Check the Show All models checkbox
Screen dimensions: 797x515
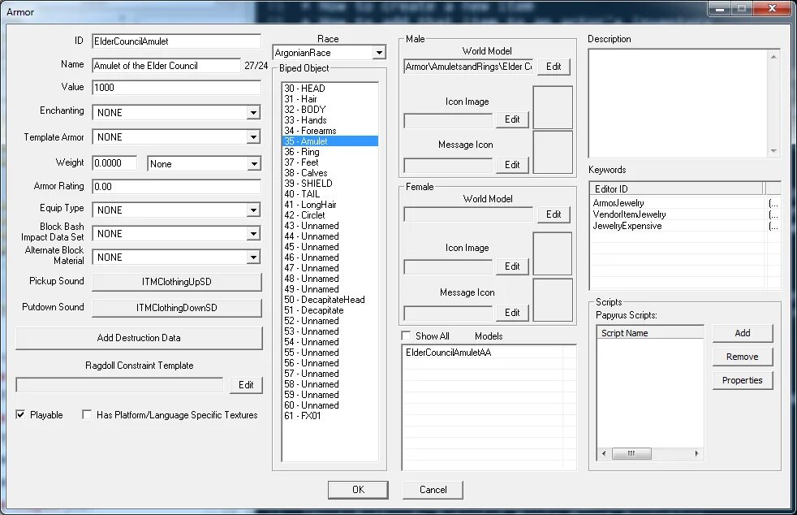[x=406, y=335]
